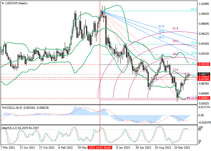Image resolution: width=211 pixels, height=151 pixels.
Task: Click the USDCHF,Weekly chart title
Action: pyautogui.click(x=17, y=3)
